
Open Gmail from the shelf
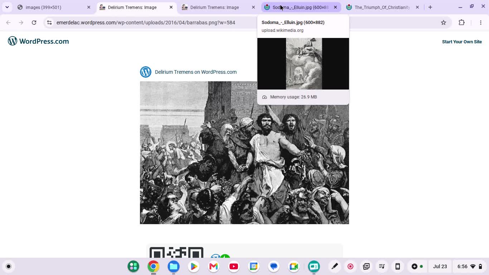(214, 266)
